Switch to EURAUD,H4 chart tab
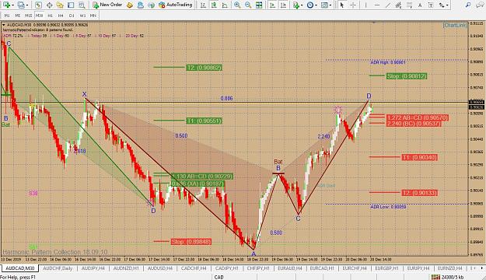486x280 pixels. (290, 268)
